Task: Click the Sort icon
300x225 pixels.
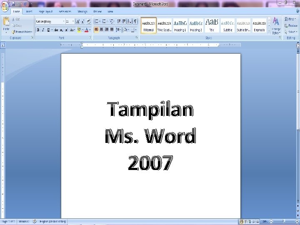Action: [x=129, y=21]
